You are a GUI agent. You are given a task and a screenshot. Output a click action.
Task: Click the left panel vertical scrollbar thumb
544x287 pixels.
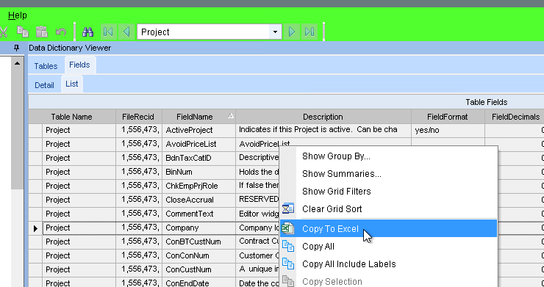[x=17, y=129]
